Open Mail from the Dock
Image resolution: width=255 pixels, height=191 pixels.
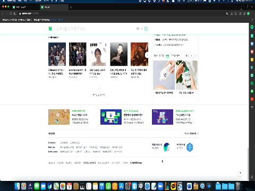pos(43,186)
